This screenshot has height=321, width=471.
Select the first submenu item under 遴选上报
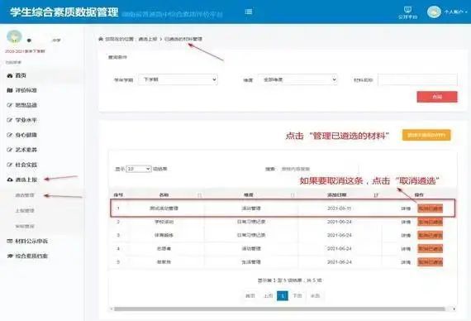click(25, 195)
